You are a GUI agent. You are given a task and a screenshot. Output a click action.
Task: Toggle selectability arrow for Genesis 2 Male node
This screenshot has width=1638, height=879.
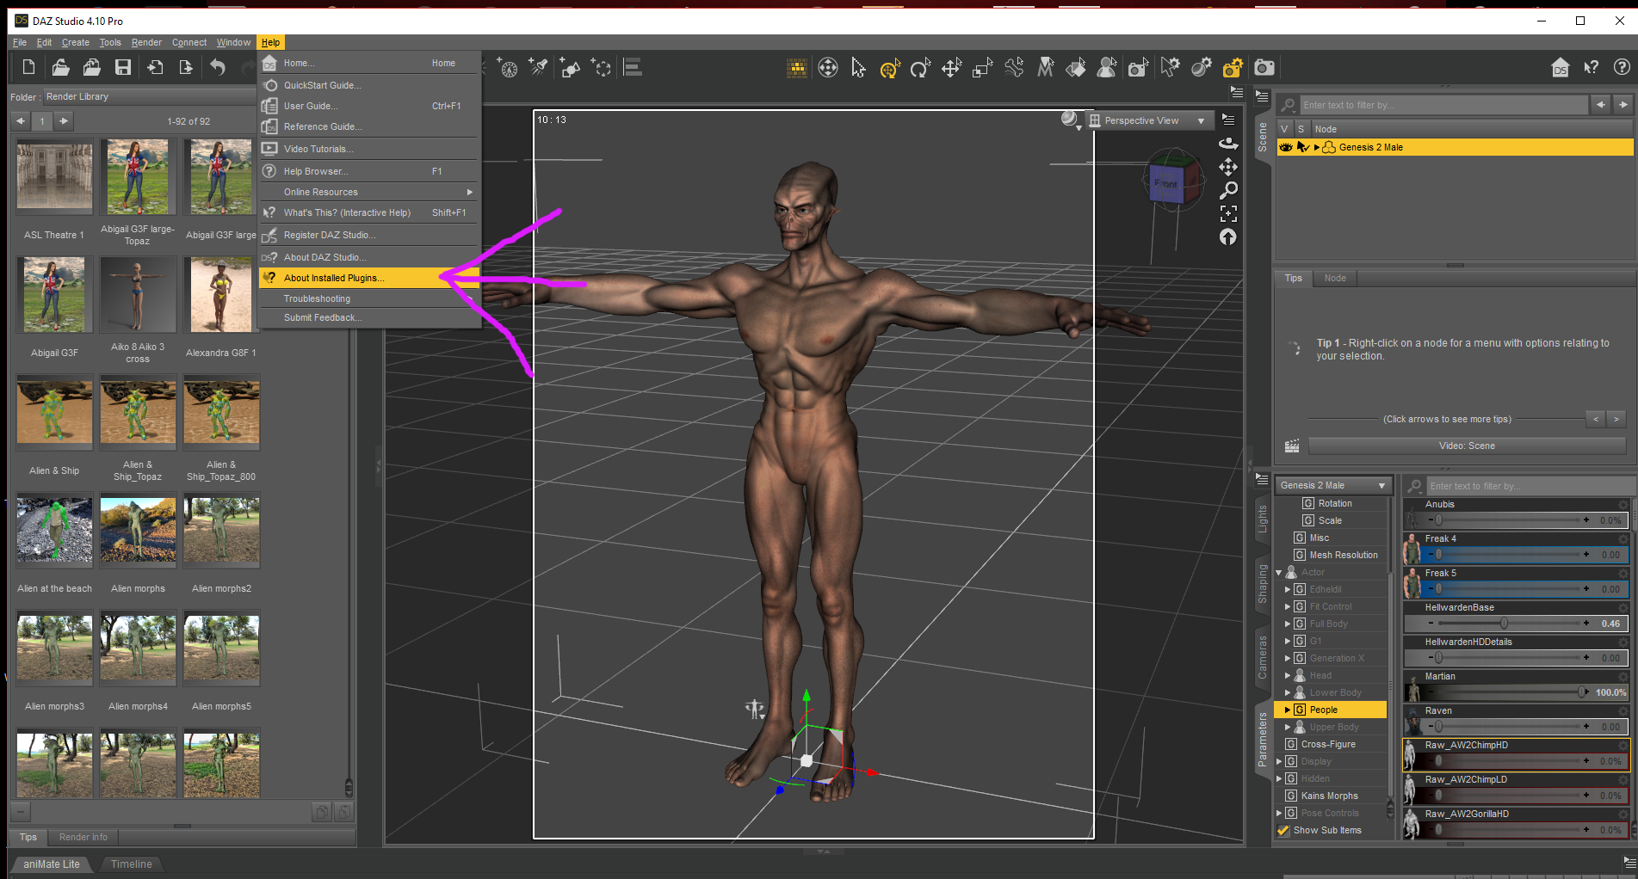(1302, 147)
